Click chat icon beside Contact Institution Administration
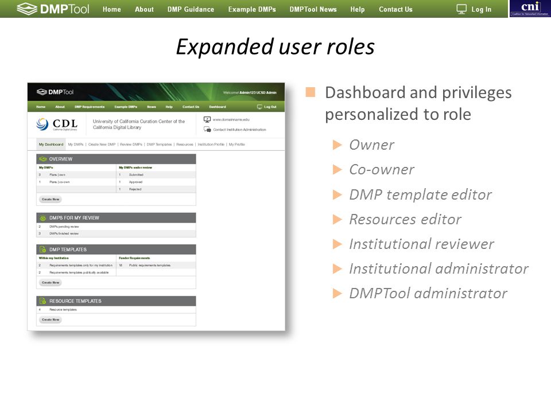 (x=207, y=129)
